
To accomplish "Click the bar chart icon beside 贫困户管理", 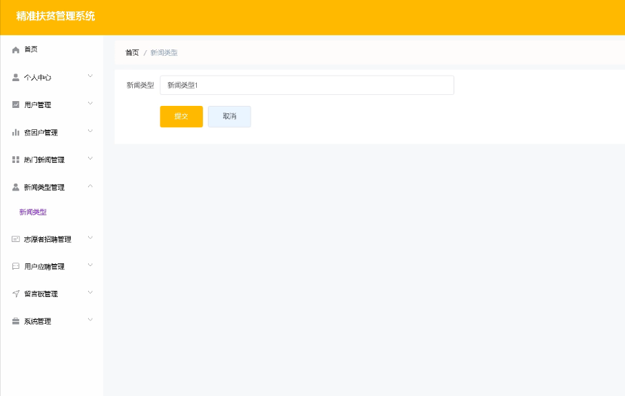I will 16,132.
